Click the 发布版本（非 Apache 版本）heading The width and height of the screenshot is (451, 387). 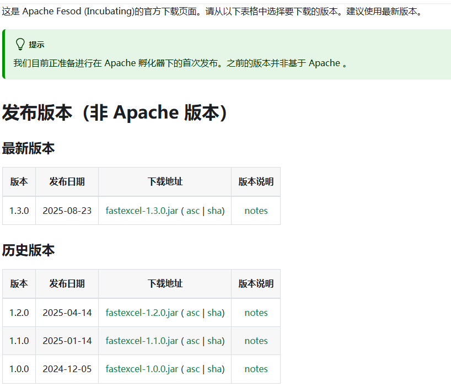[115, 112]
